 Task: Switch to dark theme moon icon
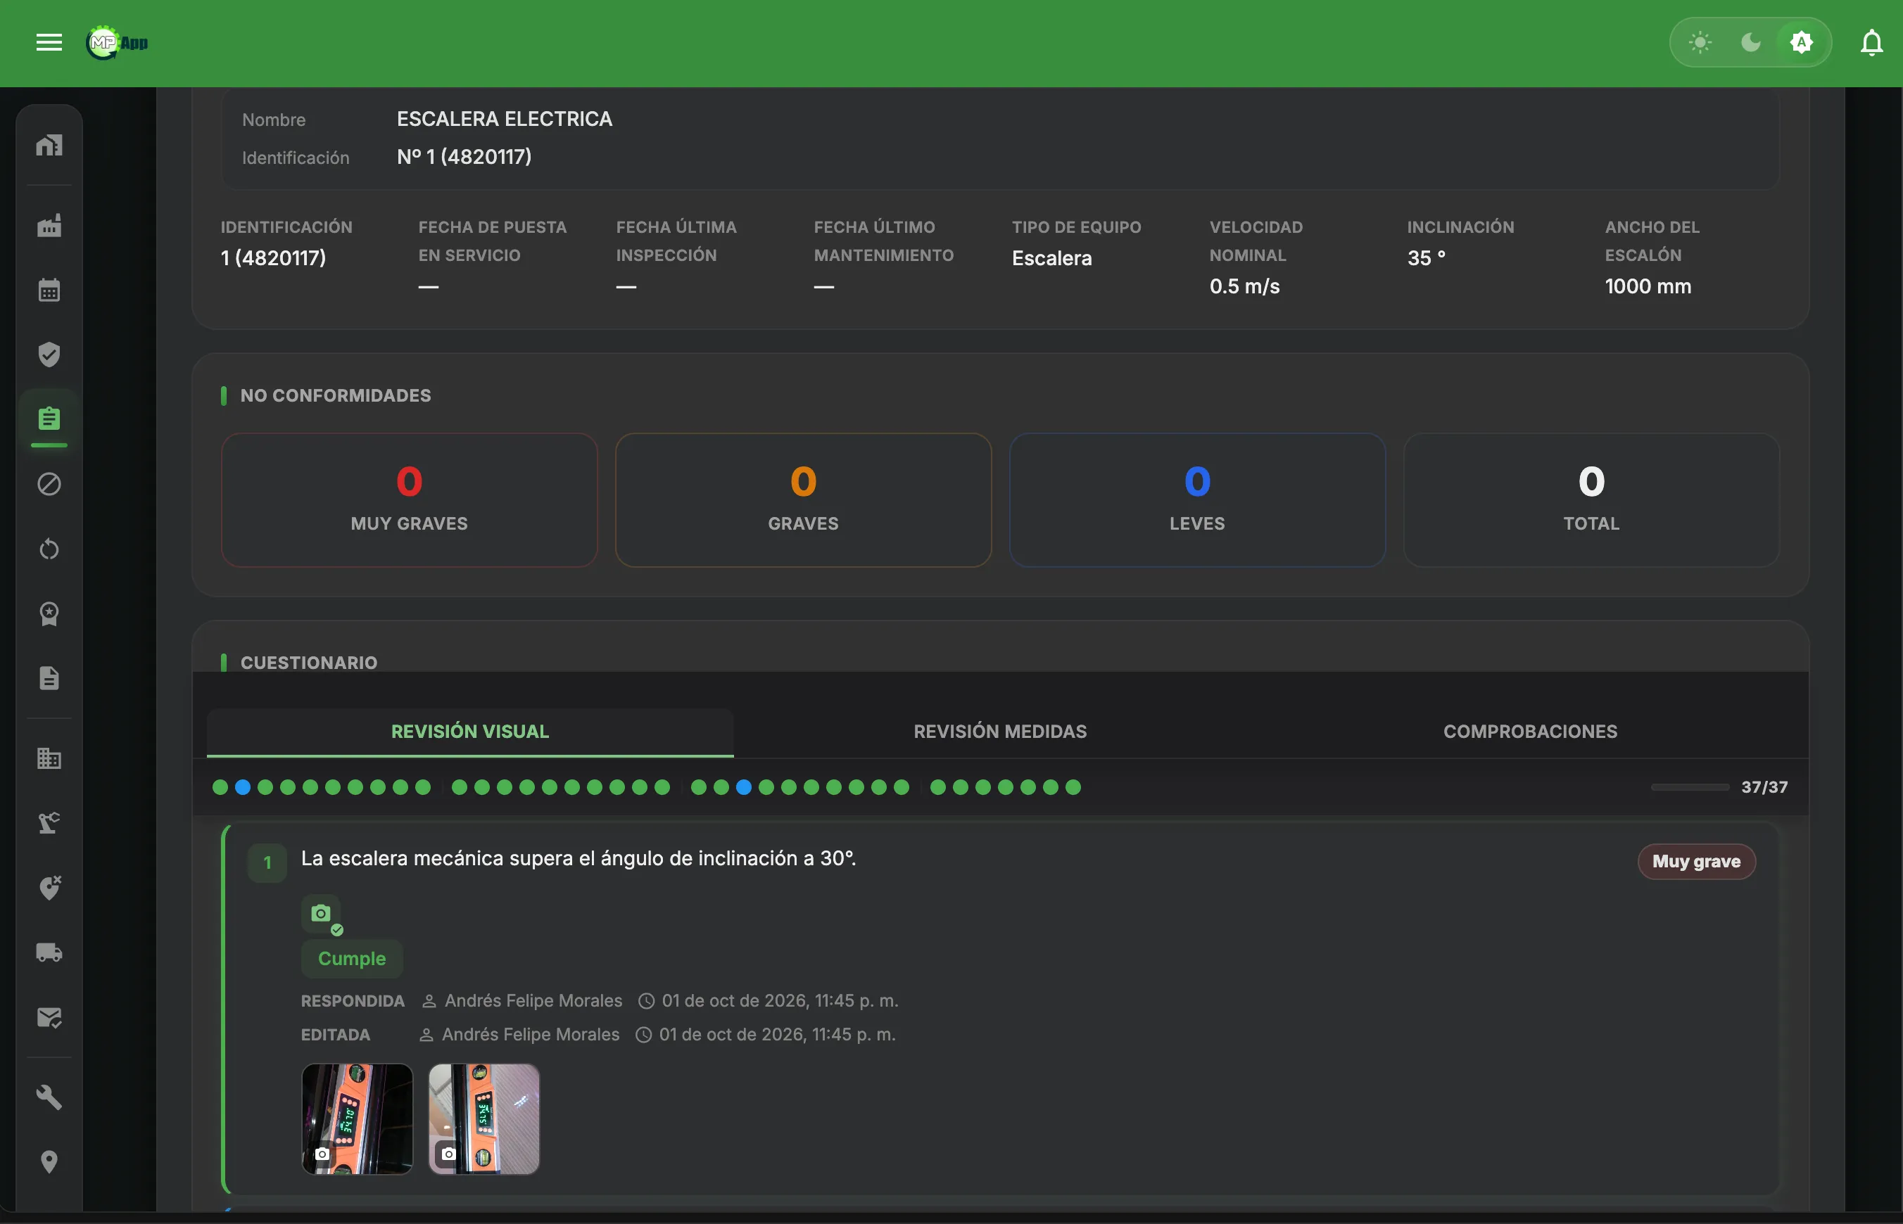1750,42
